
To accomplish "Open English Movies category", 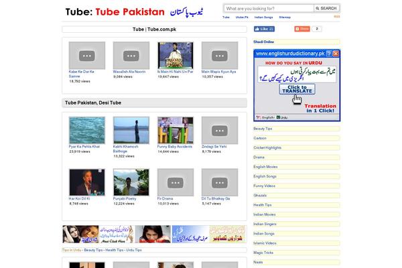I will point(265,167).
